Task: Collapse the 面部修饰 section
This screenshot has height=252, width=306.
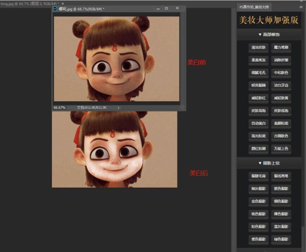Action: pos(269,35)
